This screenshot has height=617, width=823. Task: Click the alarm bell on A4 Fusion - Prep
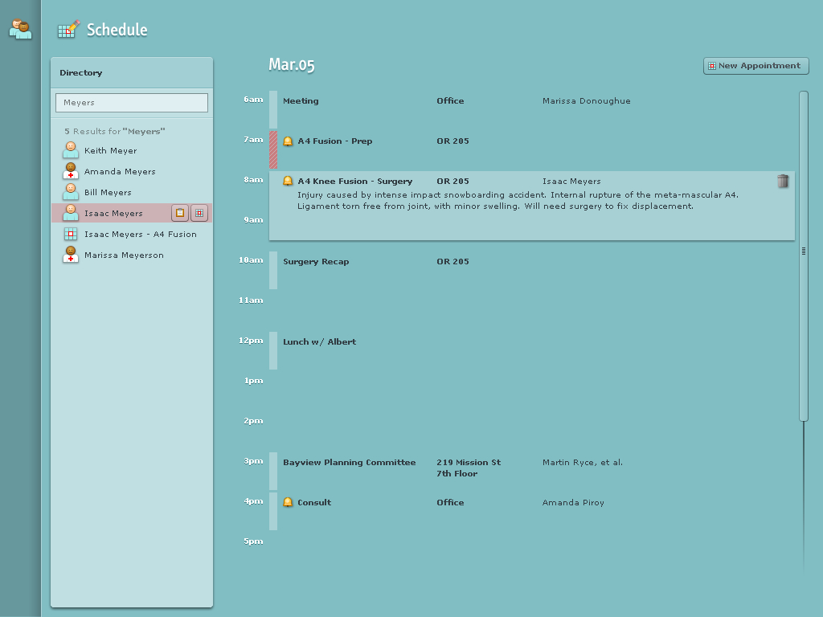(x=288, y=141)
